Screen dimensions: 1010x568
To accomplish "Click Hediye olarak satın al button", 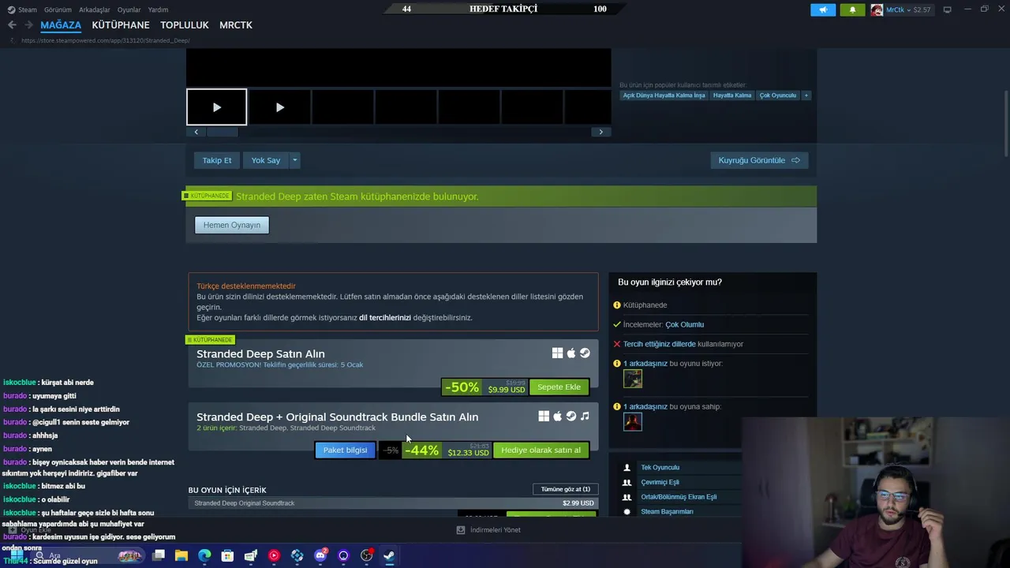I will [541, 450].
